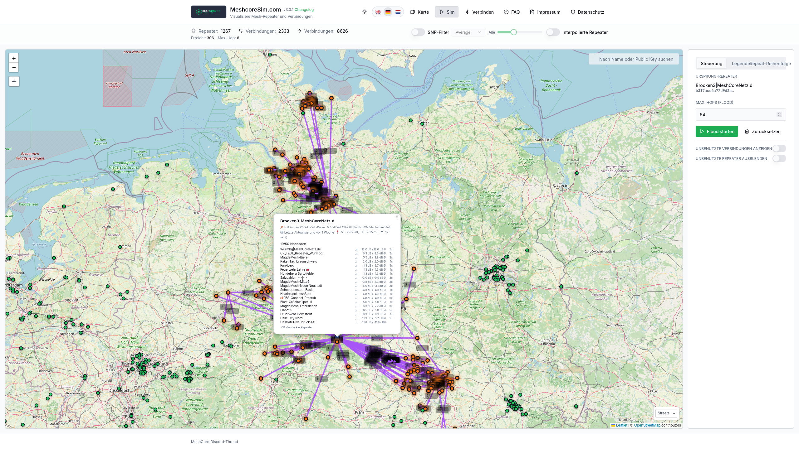
Task: Click the Alle SNR slider handle
Action: pyautogui.click(x=513, y=32)
